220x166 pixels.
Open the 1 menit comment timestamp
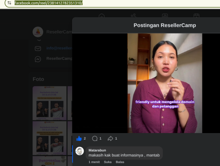[94, 162]
